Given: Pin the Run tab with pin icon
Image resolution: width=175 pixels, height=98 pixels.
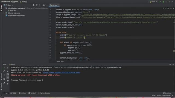Looking at the screenshot, I should pos(4,83).
